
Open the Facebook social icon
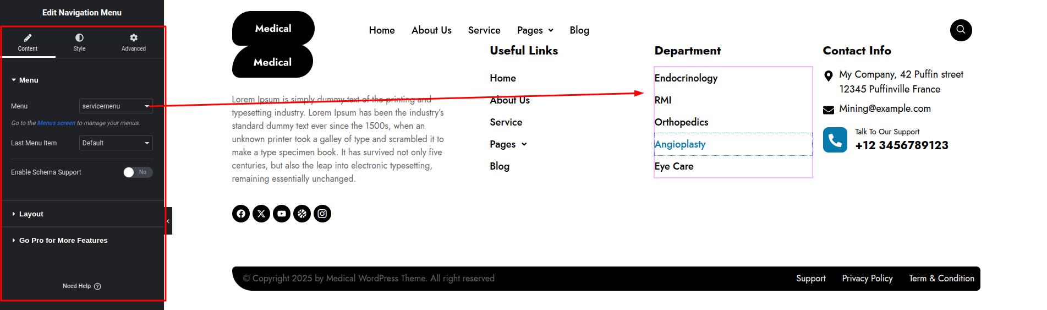[241, 214]
